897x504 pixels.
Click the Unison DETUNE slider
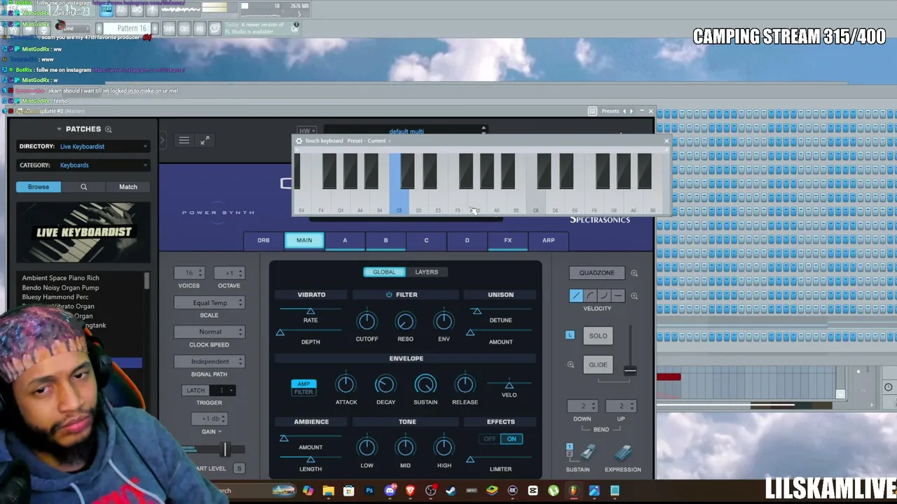500,311
